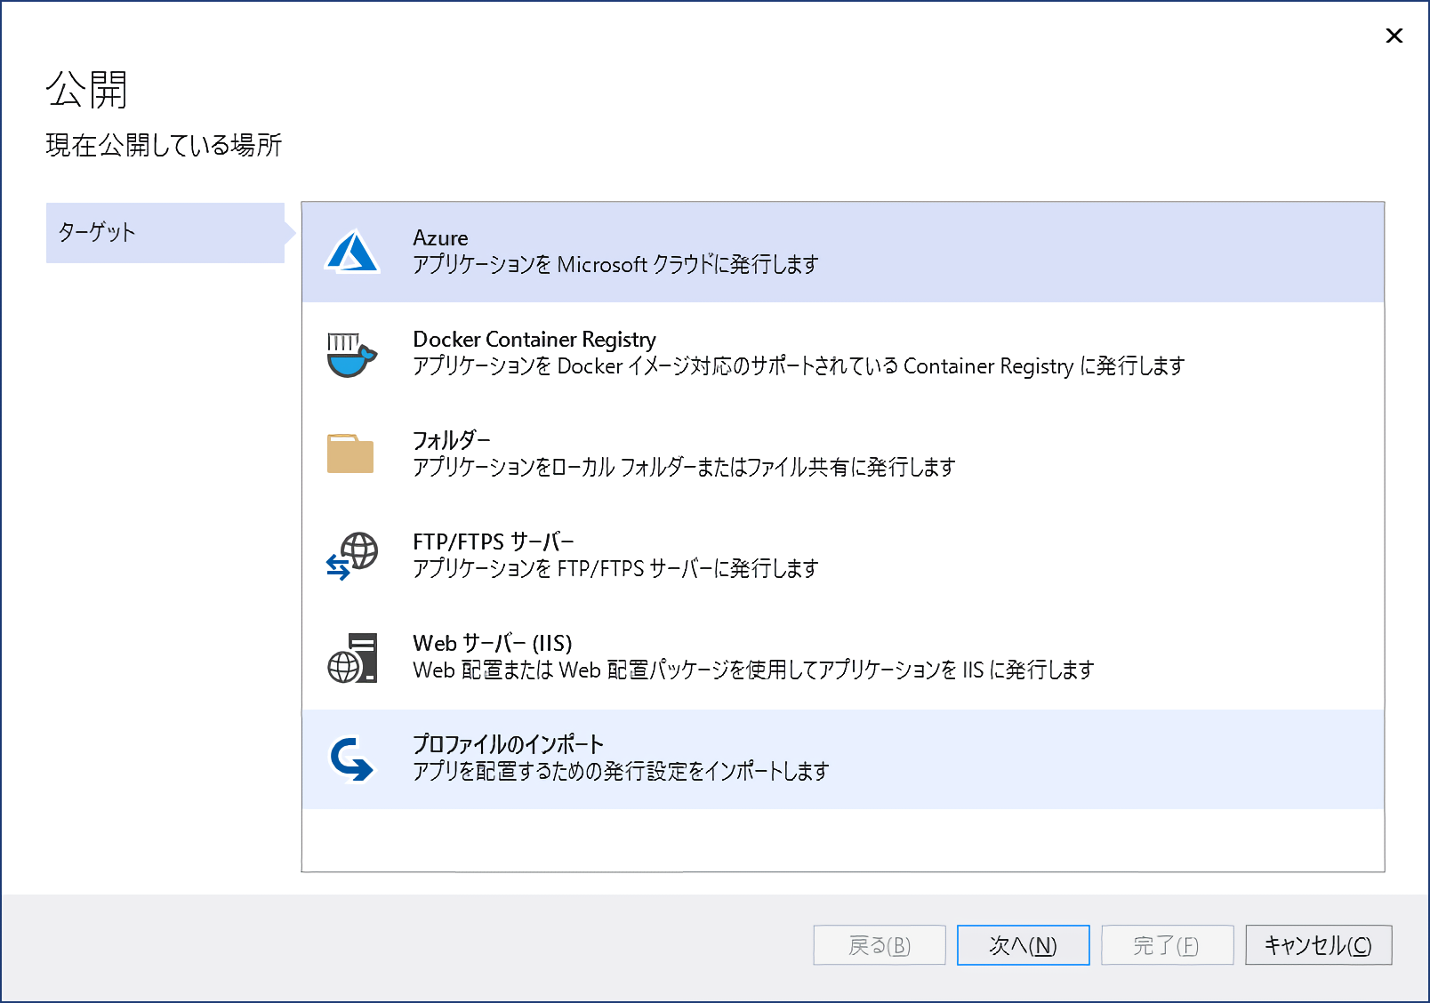The width and height of the screenshot is (1430, 1003).
Task: Close the 公開 dialog with the X
Action: (1394, 36)
